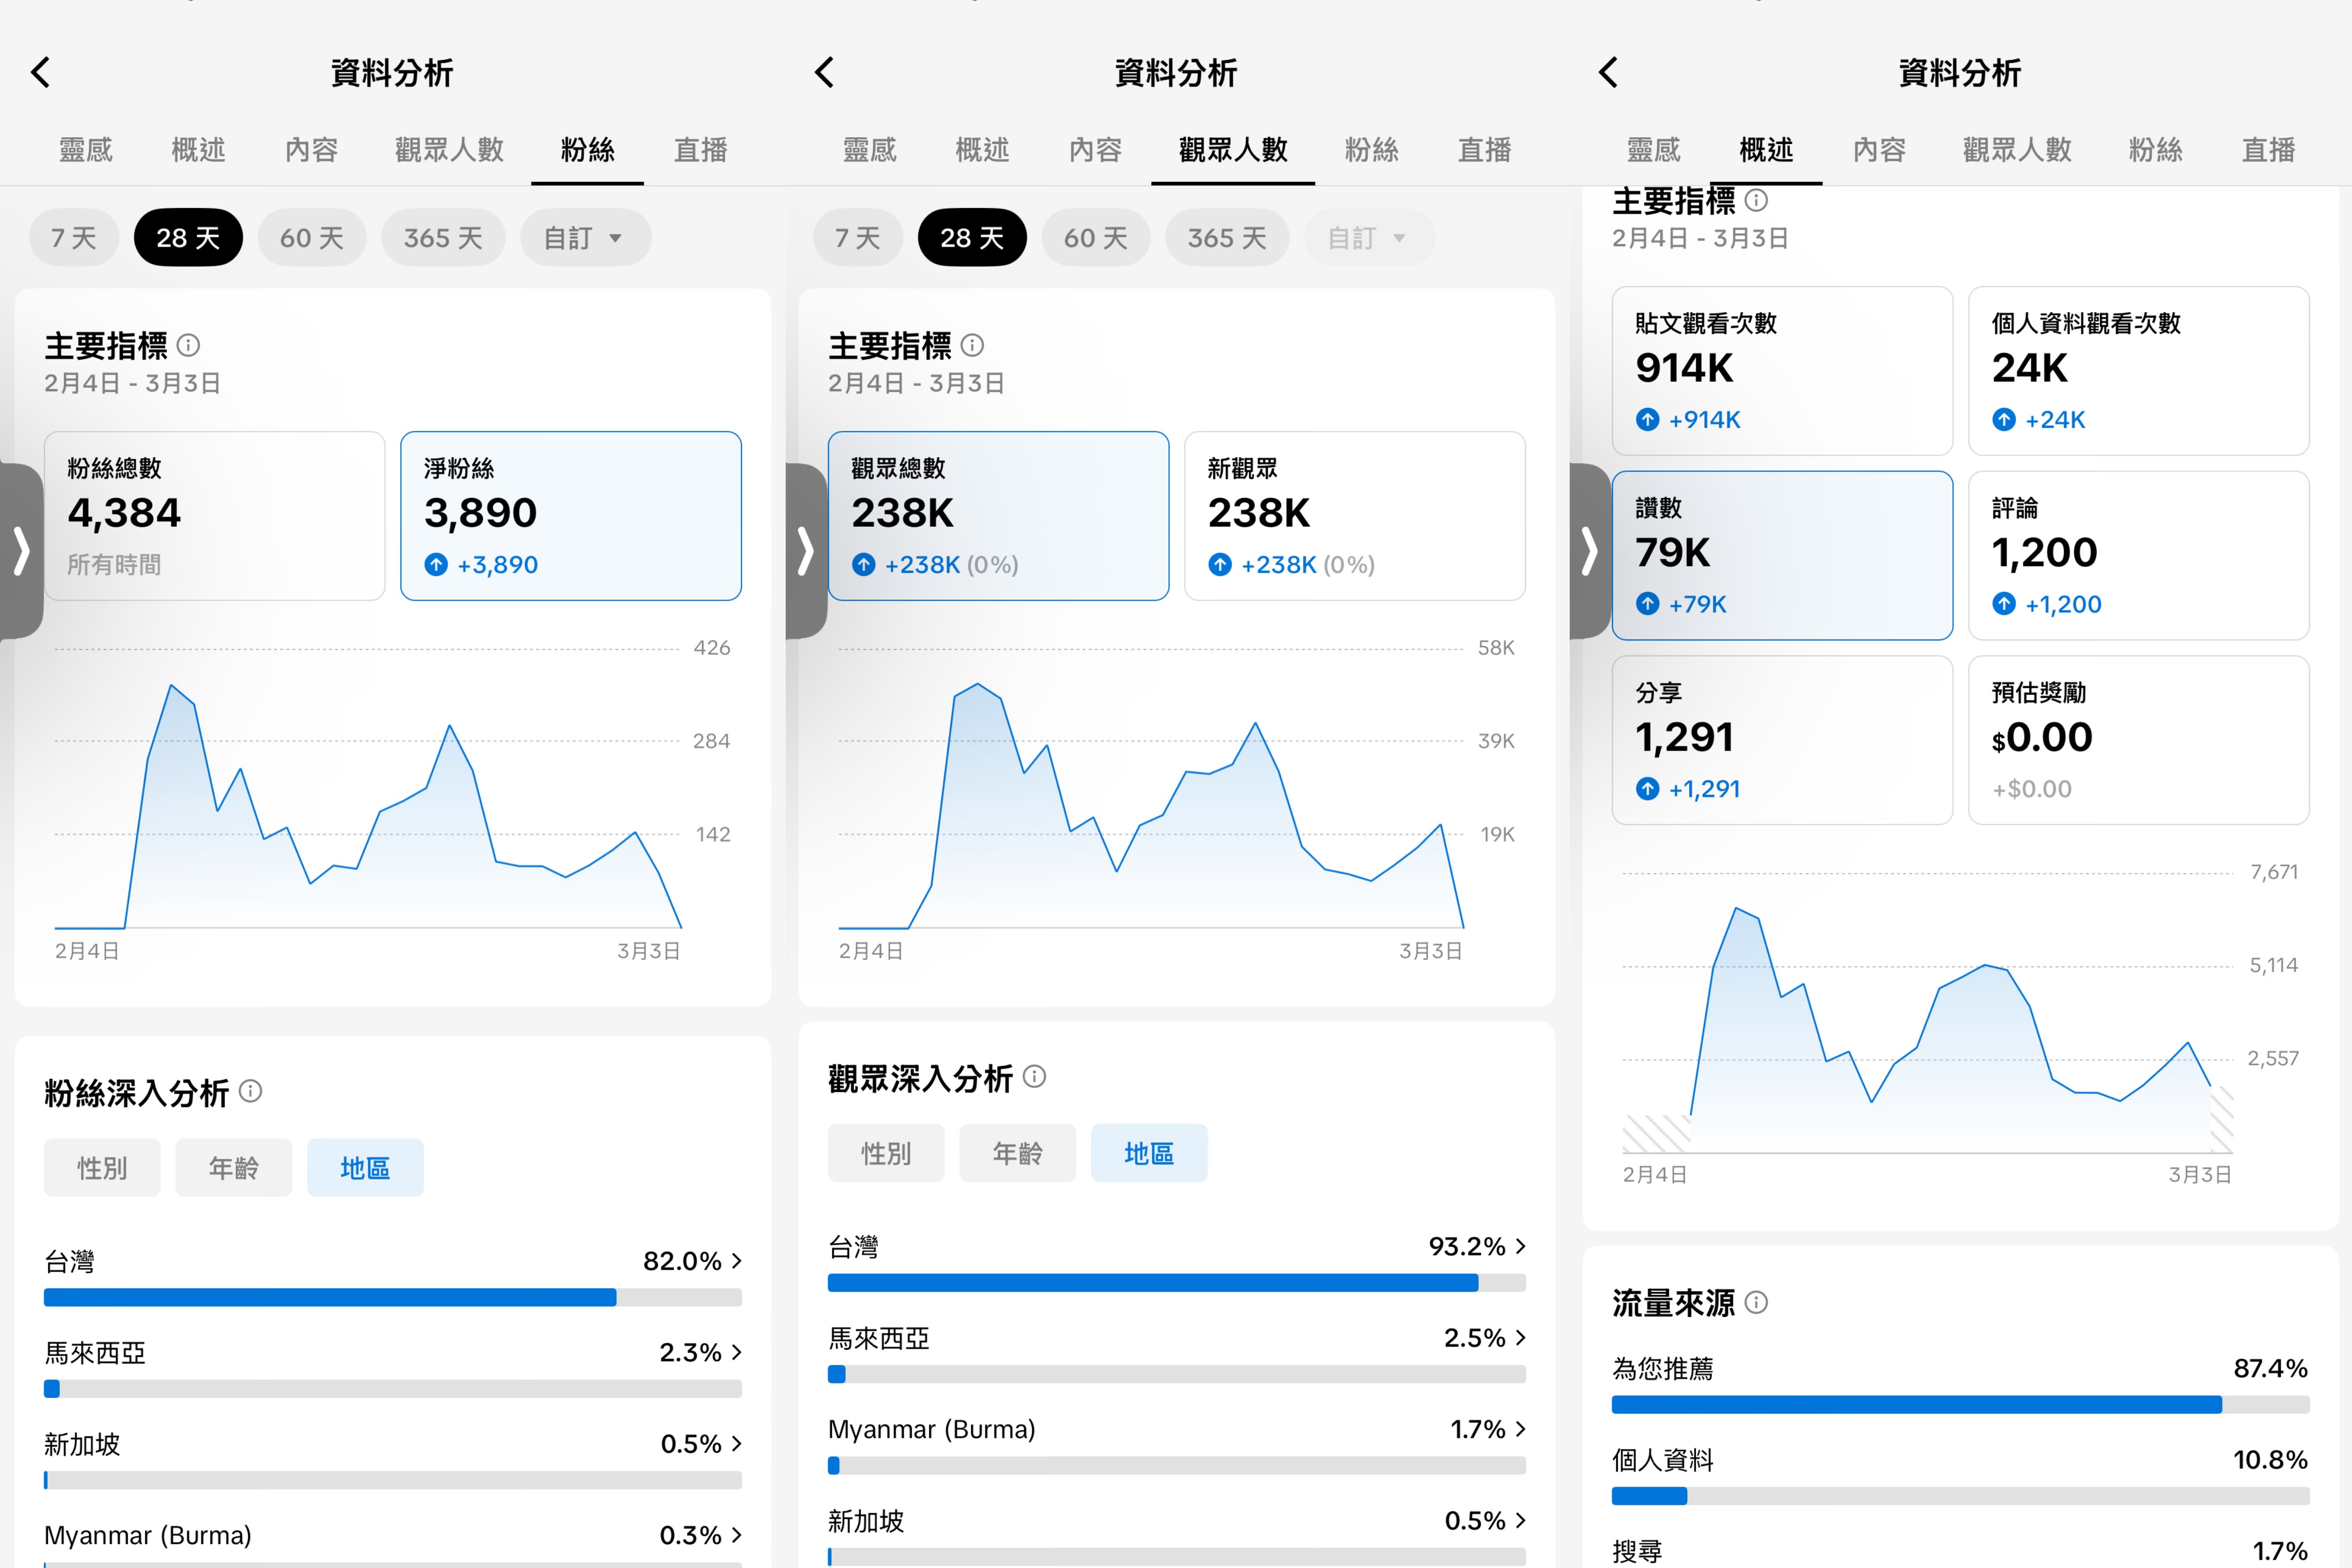Open info icon next to 觀眾深入分析
Image resolution: width=2352 pixels, height=1568 pixels.
[x=1035, y=1076]
